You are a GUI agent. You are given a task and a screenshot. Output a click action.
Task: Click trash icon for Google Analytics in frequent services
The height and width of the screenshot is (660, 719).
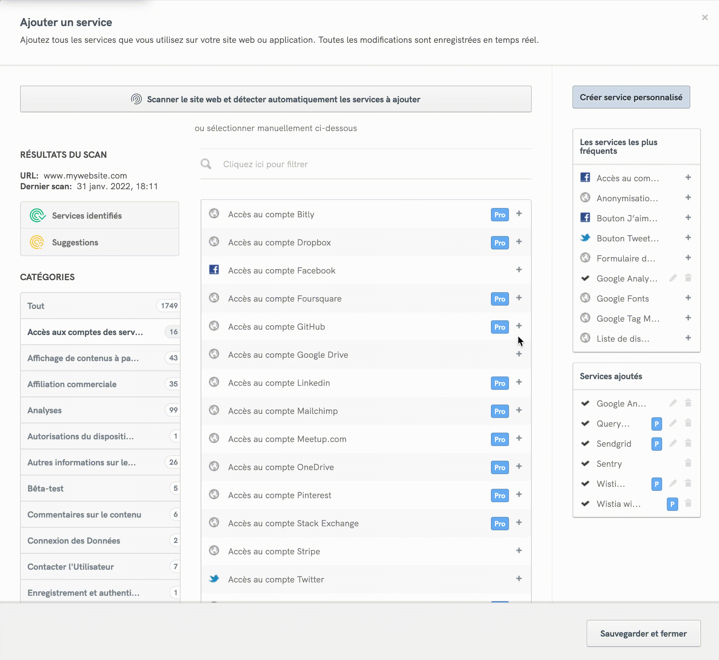point(688,278)
